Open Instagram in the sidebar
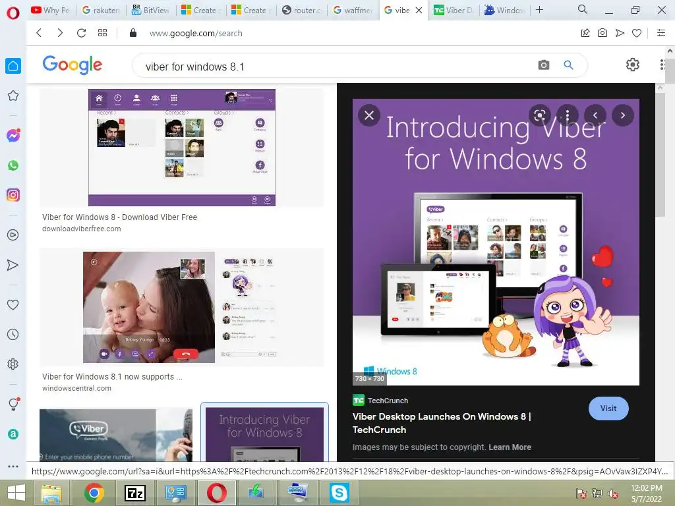675x506 pixels. click(13, 195)
